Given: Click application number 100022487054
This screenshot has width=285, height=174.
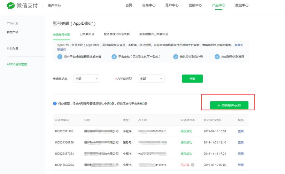Looking at the screenshot, I should click(x=64, y=154).
